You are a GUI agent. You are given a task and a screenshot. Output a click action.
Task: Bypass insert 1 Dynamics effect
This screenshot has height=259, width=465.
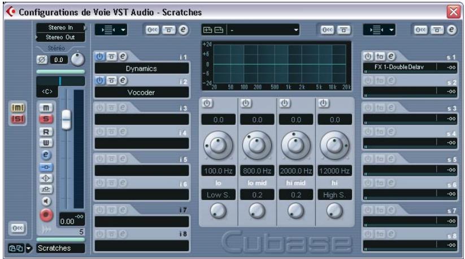click(x=111, y=56)
